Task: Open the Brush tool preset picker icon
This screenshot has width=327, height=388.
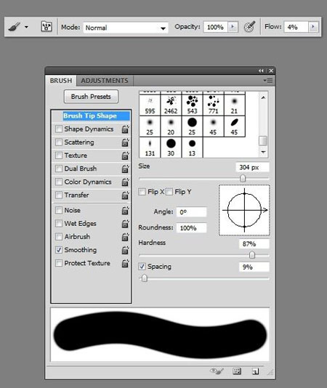Action: [15, 26]
